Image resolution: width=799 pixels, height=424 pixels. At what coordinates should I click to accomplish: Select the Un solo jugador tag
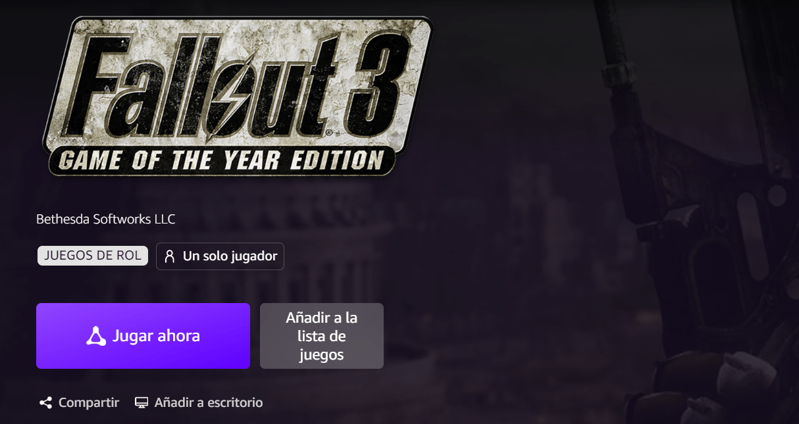[x=220, y=256]
